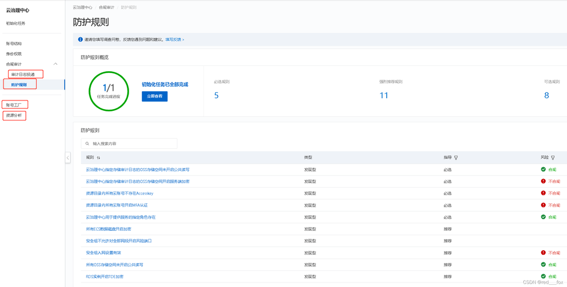This screenshot has width=567, height=287.
Task: Open rule 安全组入网设置有效
Action: point(103,253)
